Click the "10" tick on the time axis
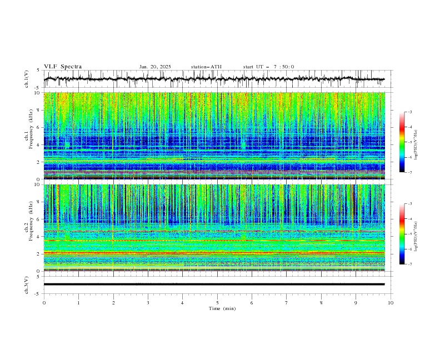 click(391, 303)
